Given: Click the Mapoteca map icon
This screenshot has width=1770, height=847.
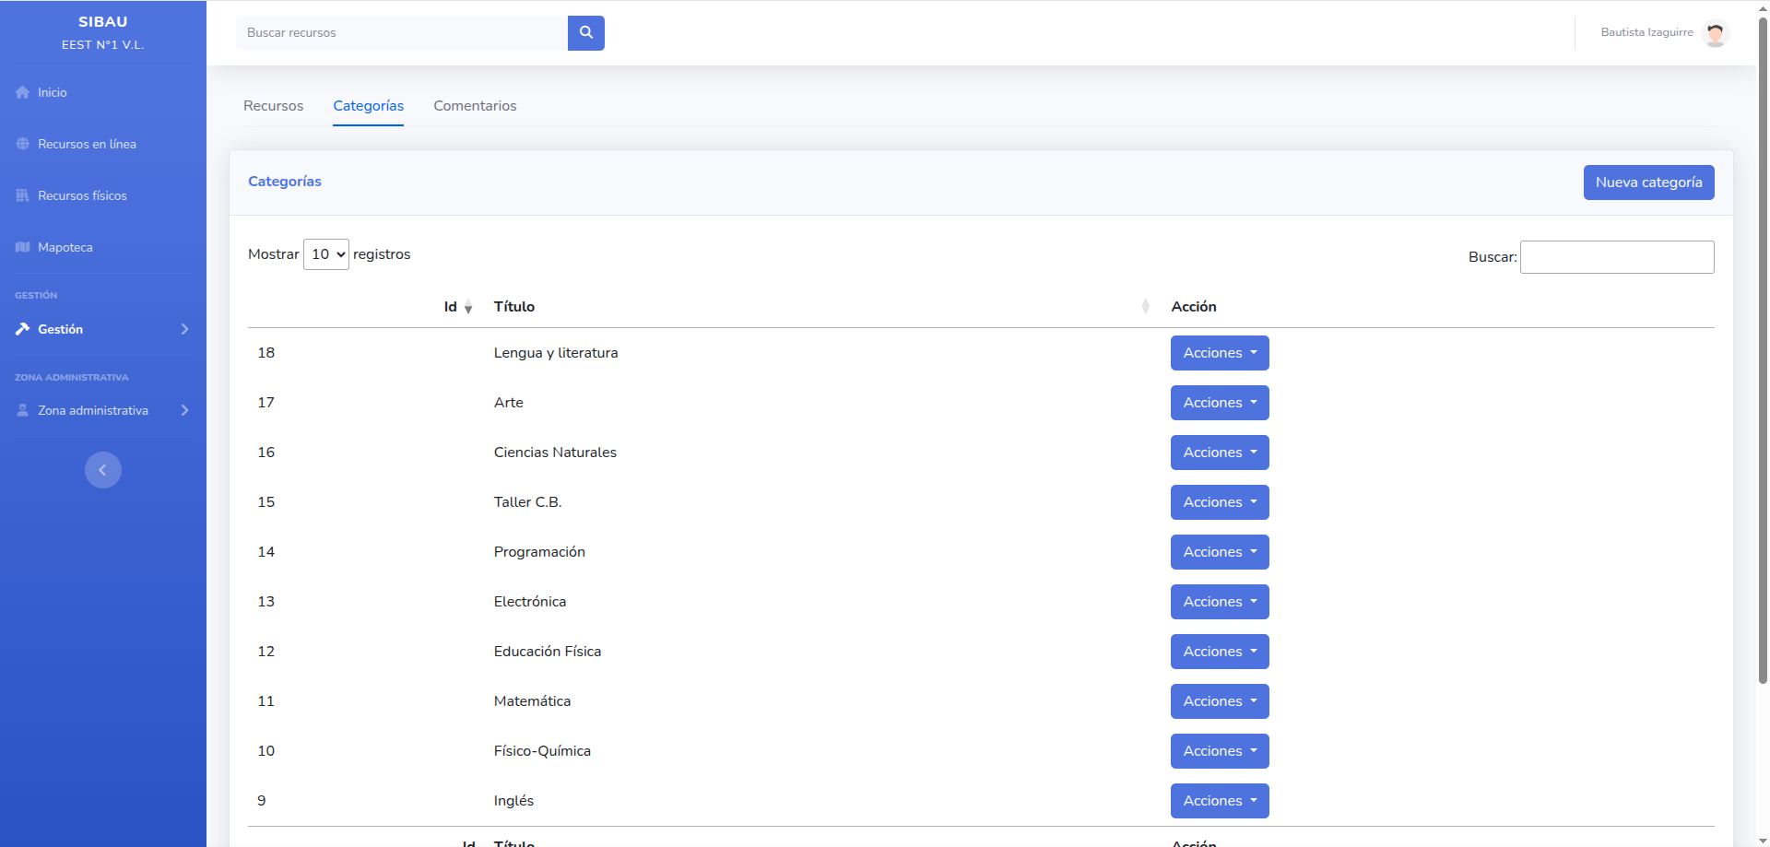Looking at the screenshot, I should [21, 247].
